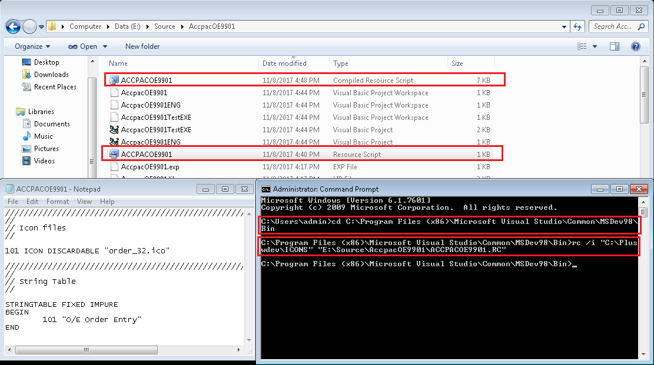
Task: Expand the Open button dropdown arrow
Action: 105,46
